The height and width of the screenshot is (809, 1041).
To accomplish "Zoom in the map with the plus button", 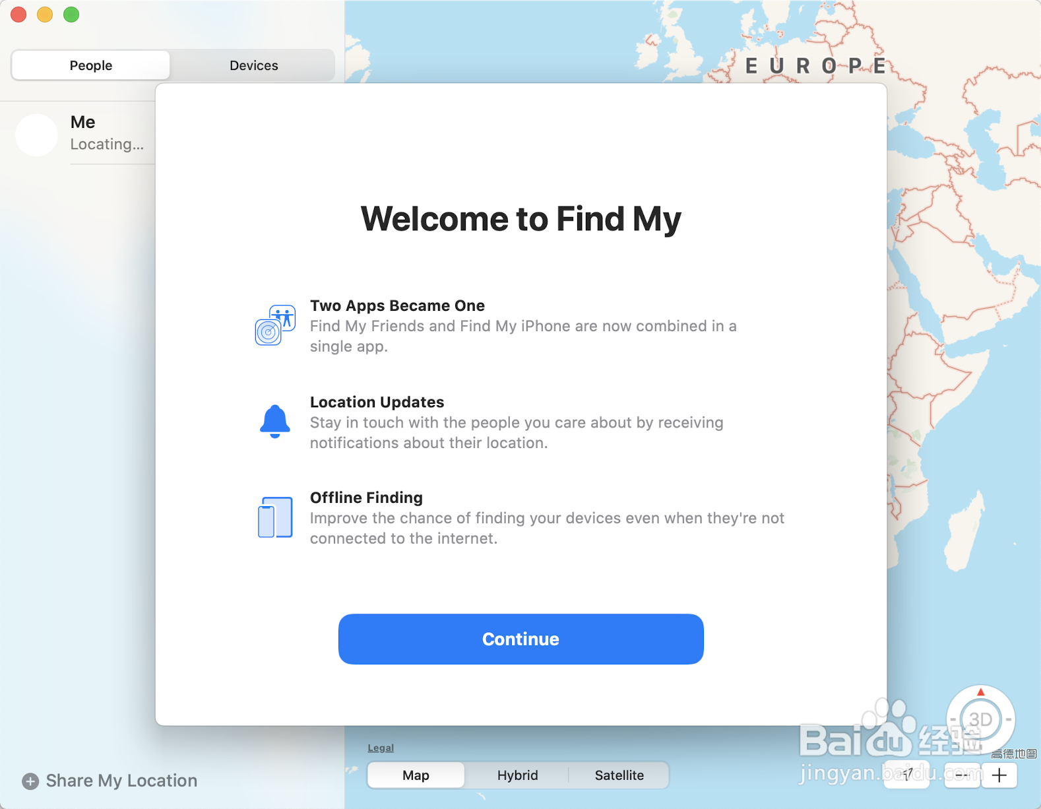I will [x=999, y=775].
